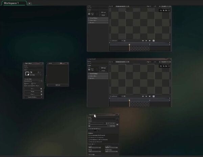Zoom out the lower Sprite editor preview
Viewport: 203px width, 157px height.
pyautogui.click(x=161, y=66)
